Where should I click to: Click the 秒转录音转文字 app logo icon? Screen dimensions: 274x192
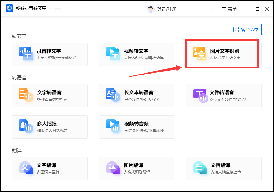(9, 8)
